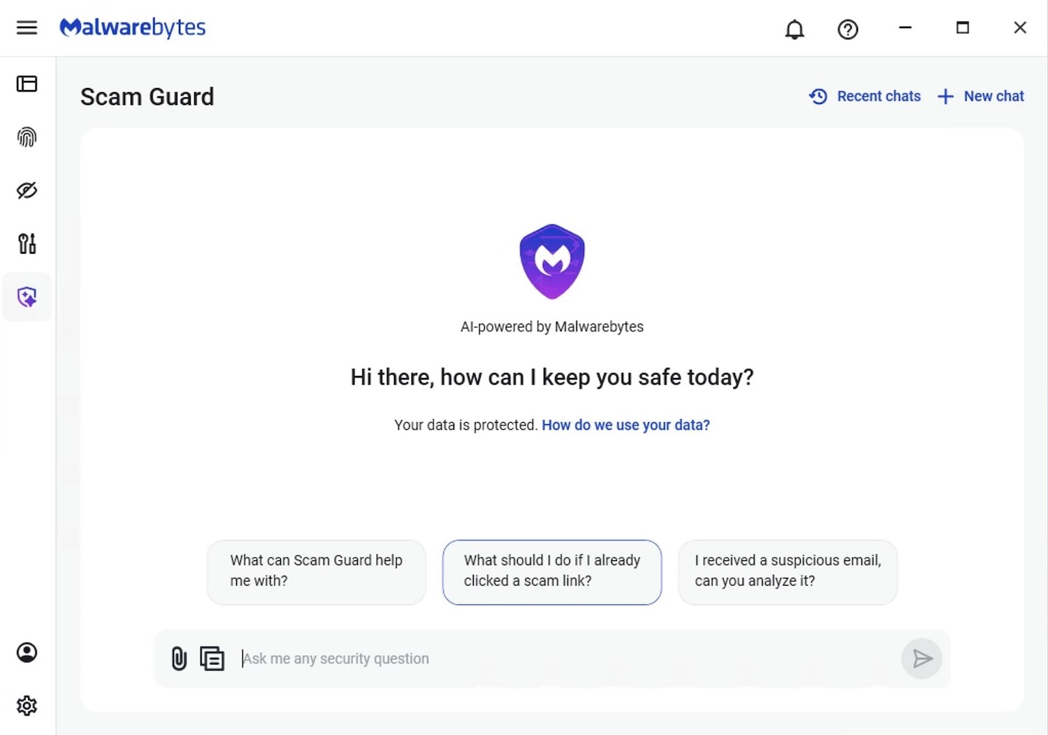Select the Scam Guard shield sidebar icon
The width and height of the screenshot is (1048, 735).
point(27,297)
